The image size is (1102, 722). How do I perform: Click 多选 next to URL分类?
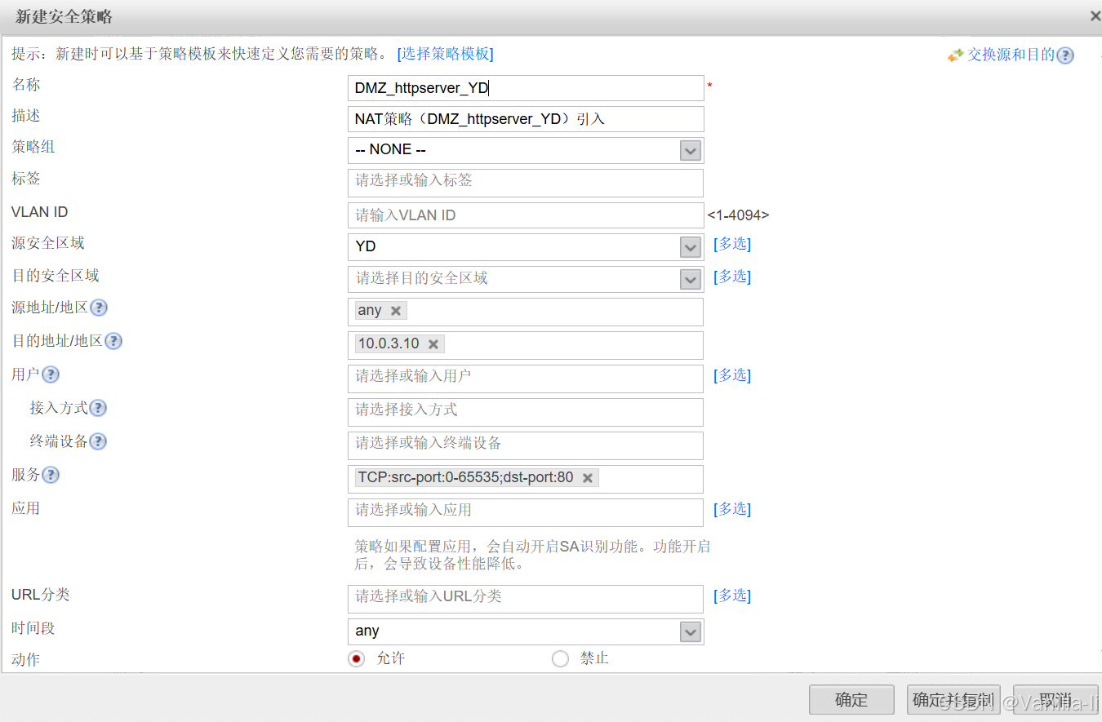732,596
